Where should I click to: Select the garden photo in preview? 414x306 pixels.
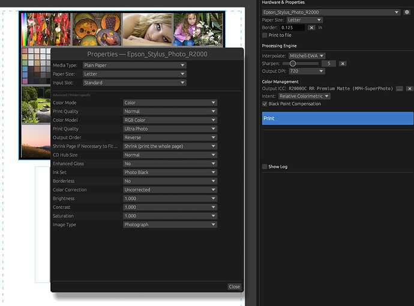(x=36, y=105)
